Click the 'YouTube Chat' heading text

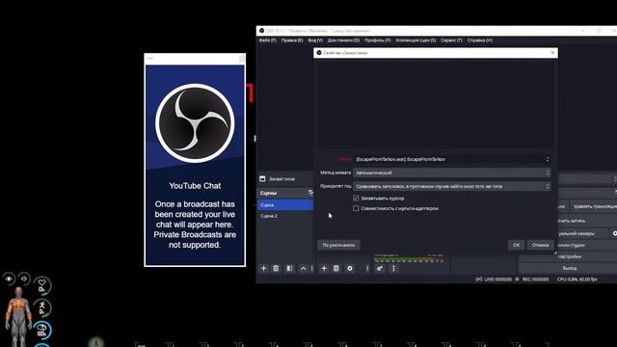pyautogui.click(x=195, y=186)
